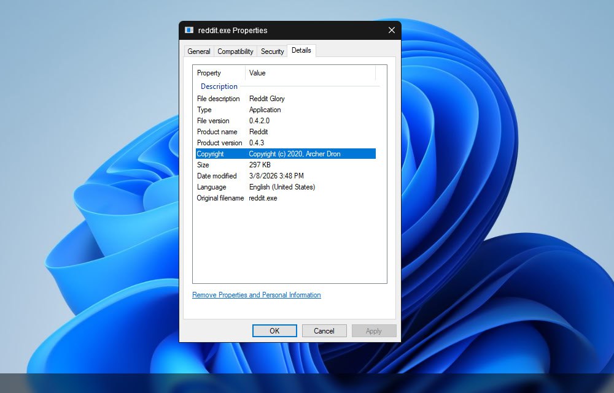Viewport: 614px width, 393px height.
Task: Click the greyed Apply button
Action: [x=374, y=331]
